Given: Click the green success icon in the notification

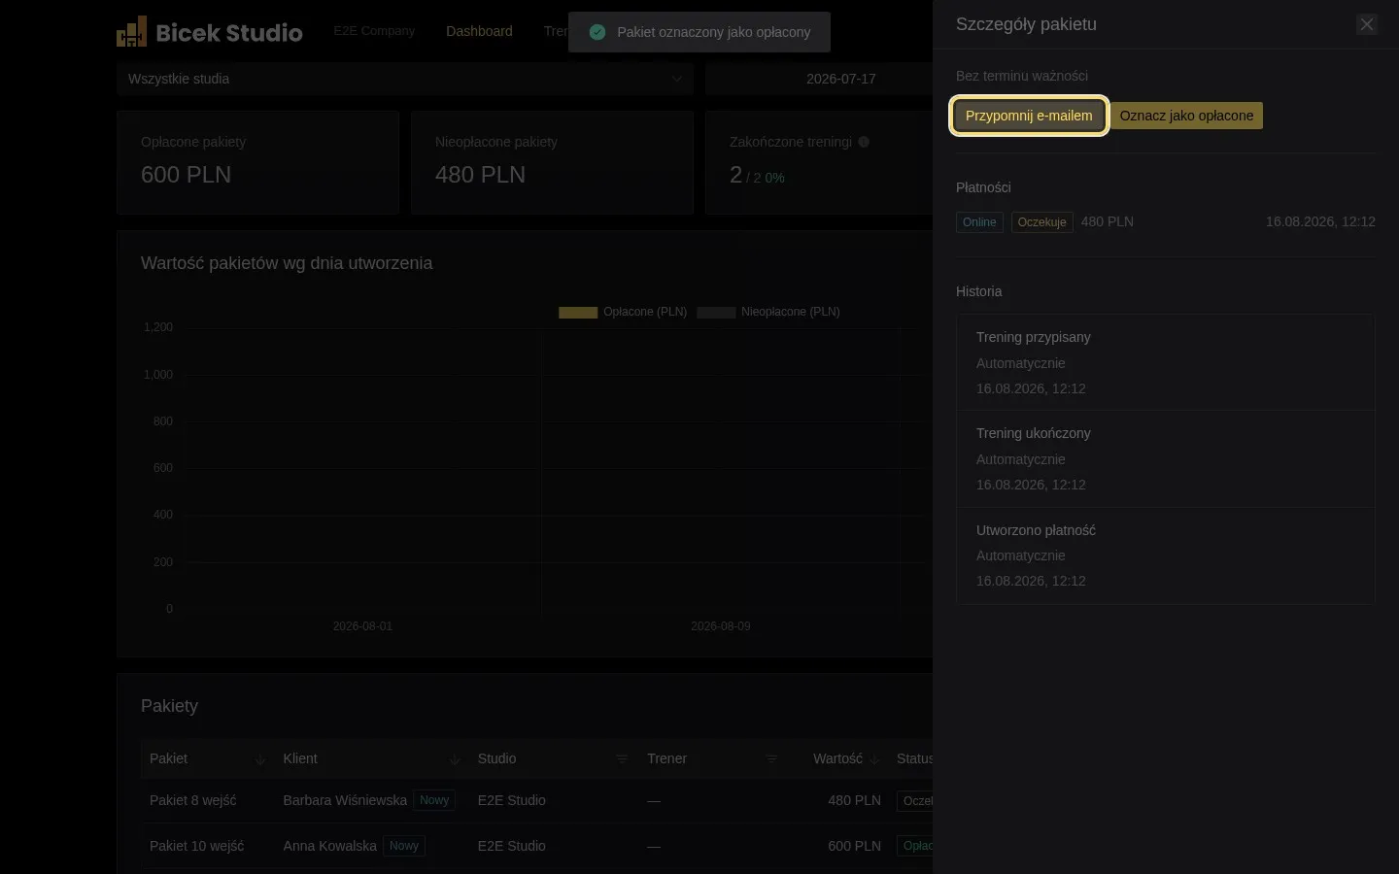Looking at the screenshot, I should 597,32.
